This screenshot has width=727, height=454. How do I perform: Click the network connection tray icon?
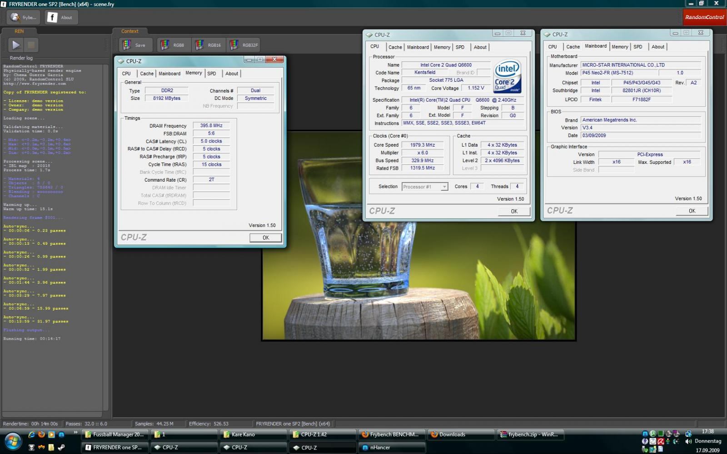(688, 434)
